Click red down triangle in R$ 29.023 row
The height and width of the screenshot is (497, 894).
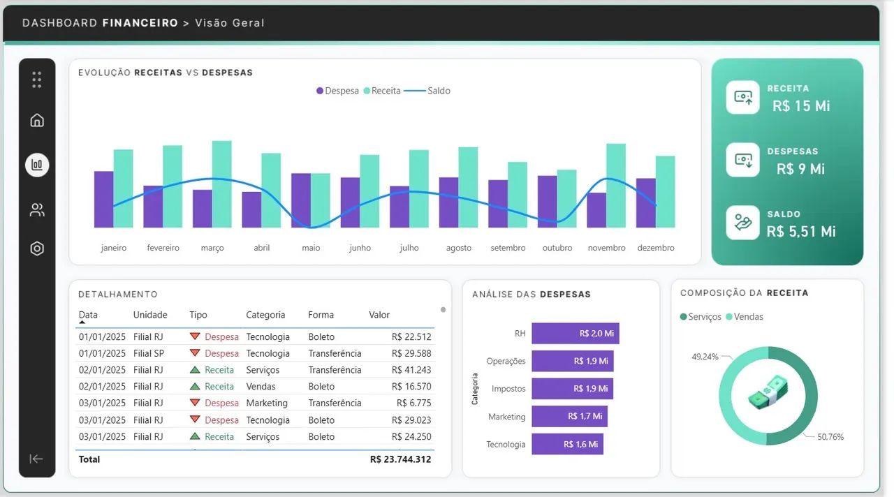click(195, 420)
